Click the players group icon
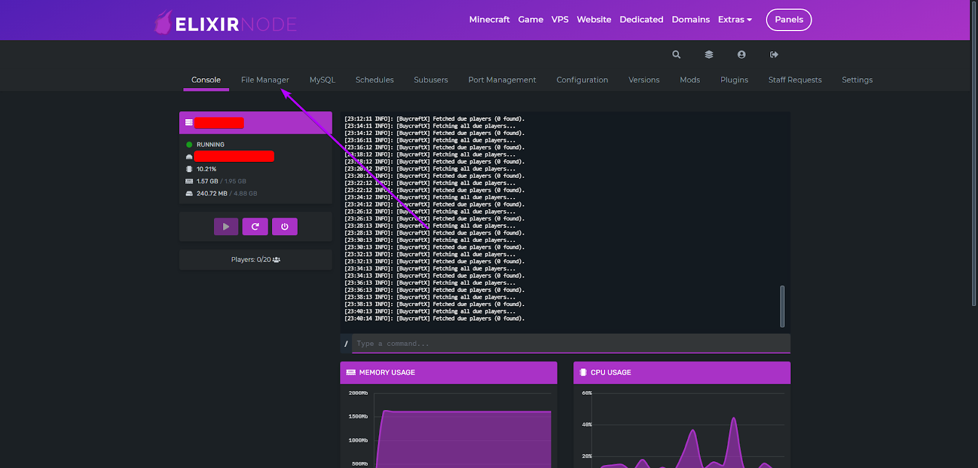The width and height of the screenshot is (978, 468). (x=276, y=260)
